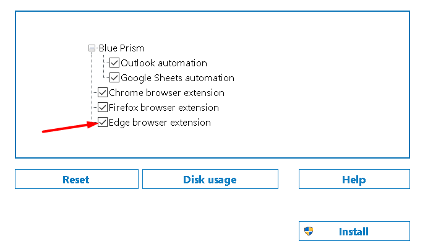Screen dimensions: 433x249
Task: Select the Blue Prism label in tree
Action: (121, 48)
